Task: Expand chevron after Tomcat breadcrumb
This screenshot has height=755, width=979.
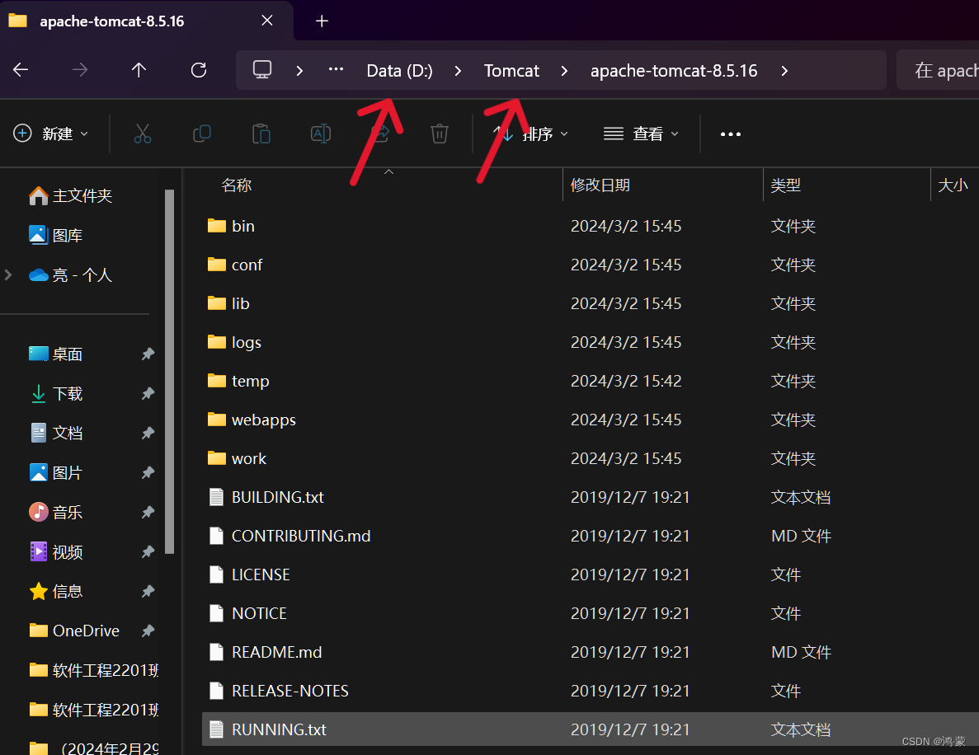Action: point(564,71)
